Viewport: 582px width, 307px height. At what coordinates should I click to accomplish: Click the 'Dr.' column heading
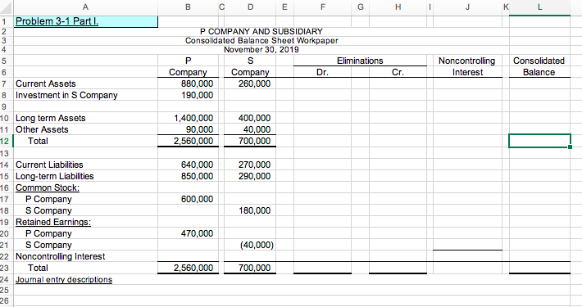click(x=322, y=72)
